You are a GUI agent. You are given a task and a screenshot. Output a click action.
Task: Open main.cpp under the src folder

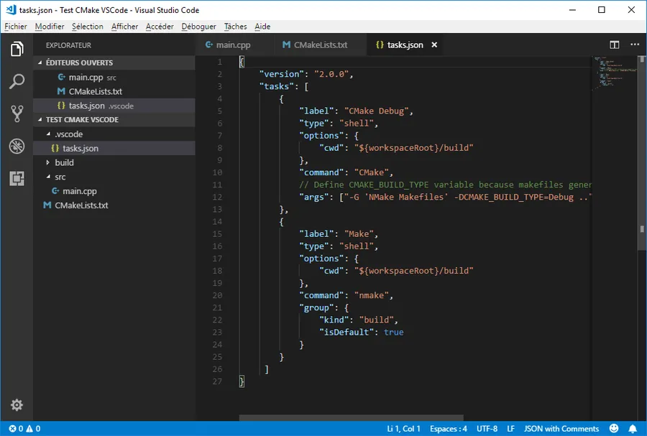[x=114, y=191]
